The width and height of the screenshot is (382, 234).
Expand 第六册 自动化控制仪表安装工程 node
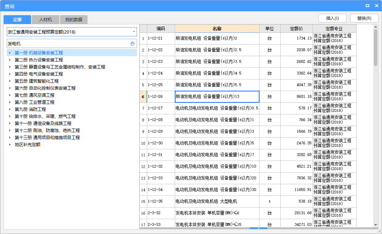[10, 88]
